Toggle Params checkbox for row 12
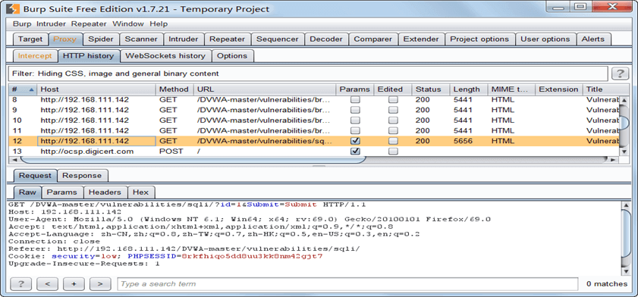Image resolution: width=638 pixels, height=297 pixels. pyautogui.click(x=355, y=141)
